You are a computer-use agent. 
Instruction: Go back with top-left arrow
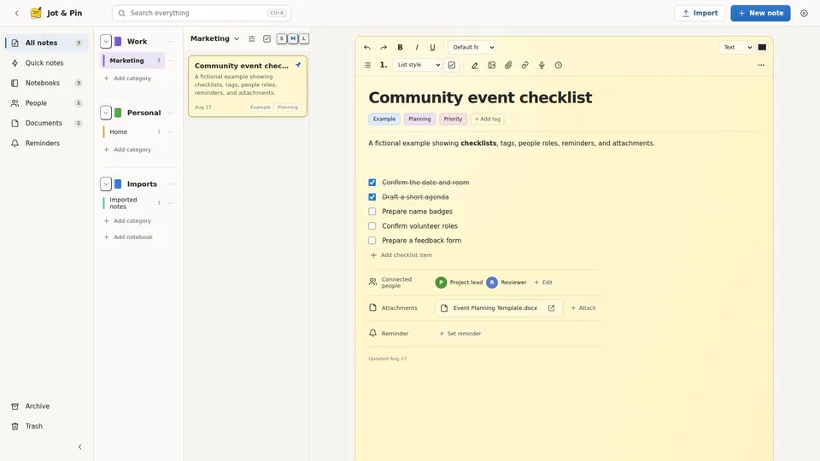(17, 13)
